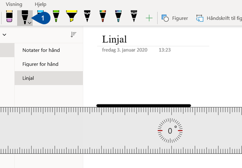This screenshot has width=242, height=168.
Task: Enable Håndskrift til figur conversion
Action: click(219, 18)
